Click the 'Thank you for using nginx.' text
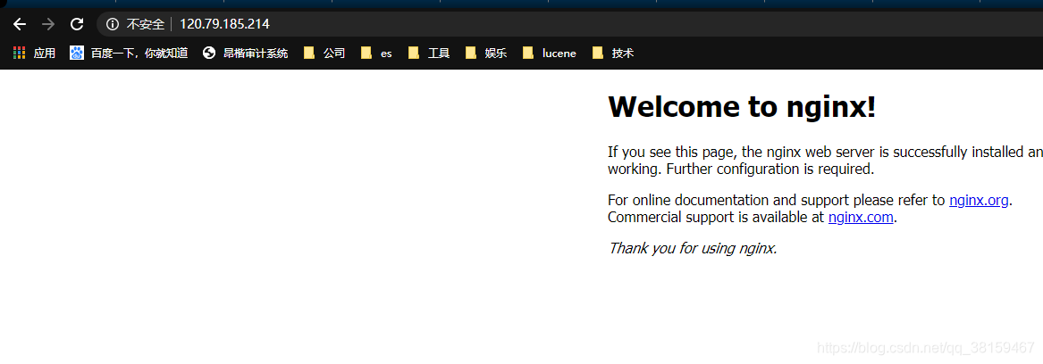1043x364 pixels. tap(693, 248)
